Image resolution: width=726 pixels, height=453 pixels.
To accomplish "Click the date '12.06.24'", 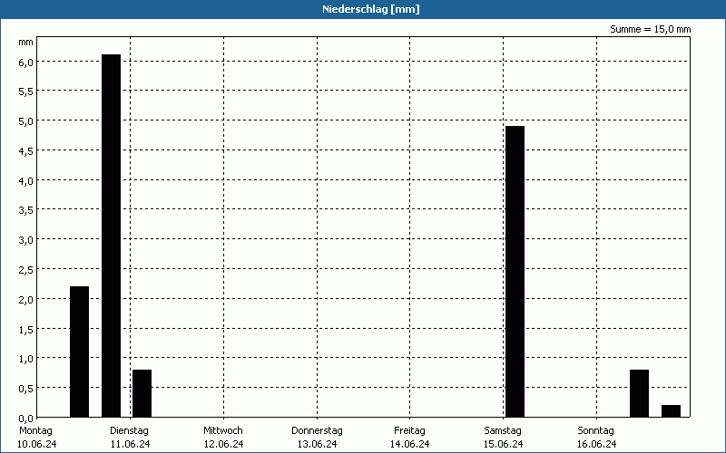I will tap(223, 444).
